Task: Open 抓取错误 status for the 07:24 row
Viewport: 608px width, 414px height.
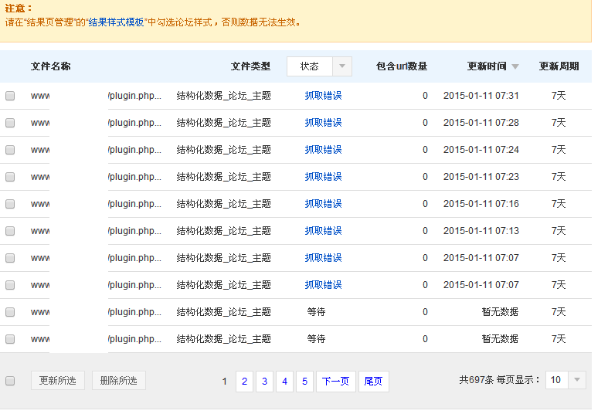Action: pos(323,150)
